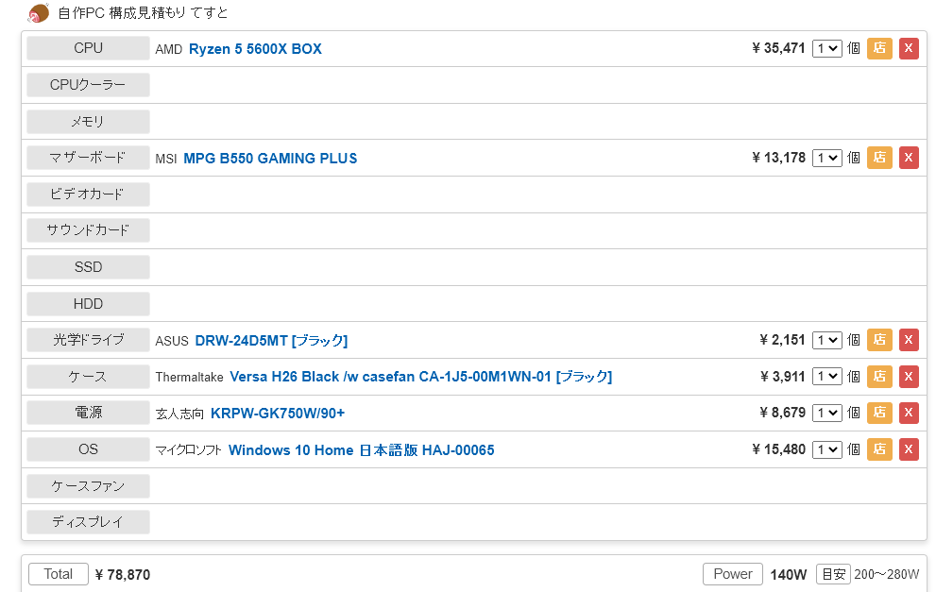
Task: Select the OS category button
Action: pyautogui.click(x=89, y=449)
